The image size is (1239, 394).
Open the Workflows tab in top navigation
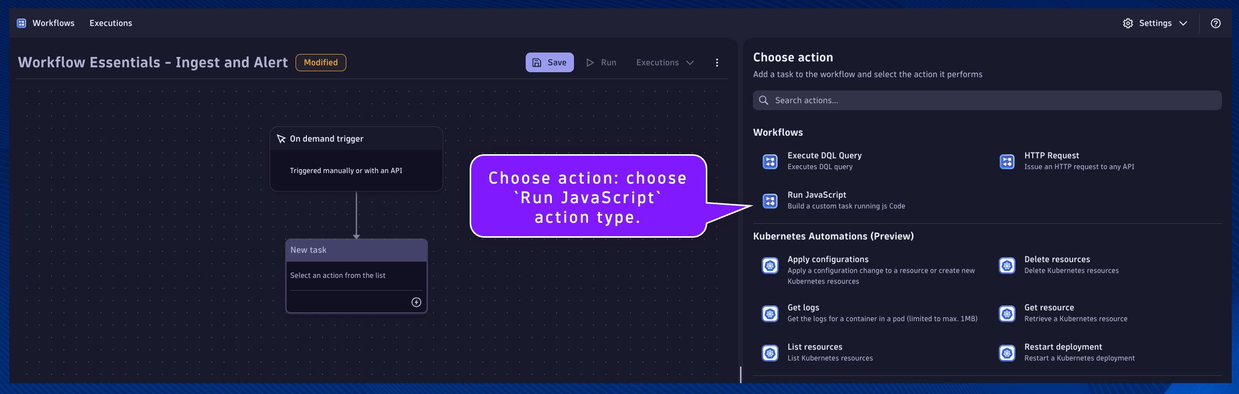(53, 23)
